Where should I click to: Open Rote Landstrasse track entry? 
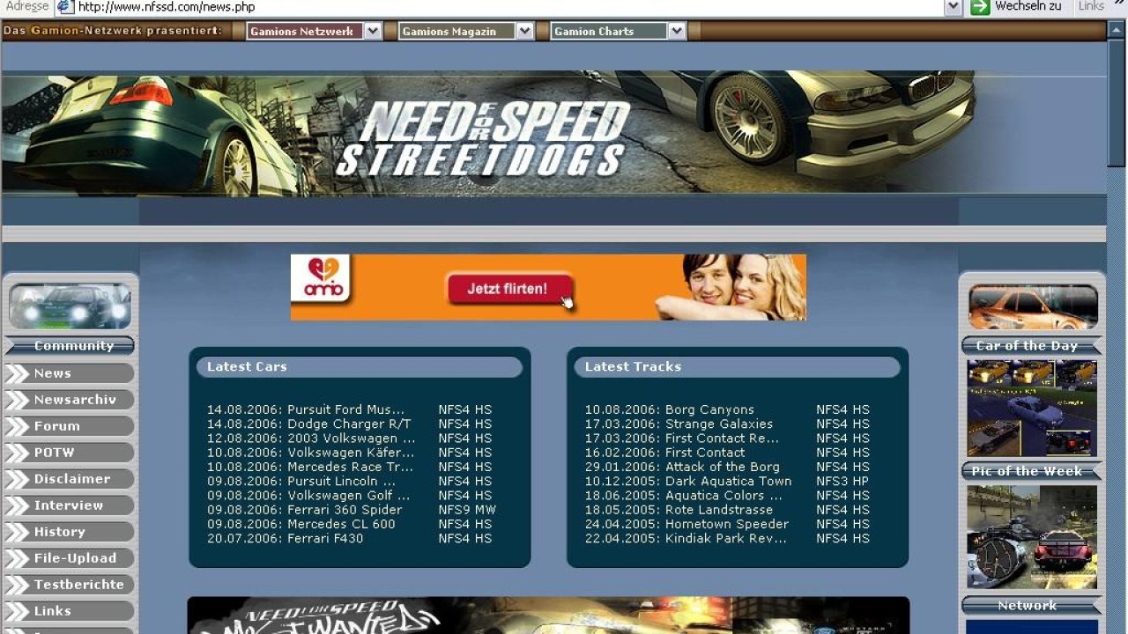click(719, 510)
